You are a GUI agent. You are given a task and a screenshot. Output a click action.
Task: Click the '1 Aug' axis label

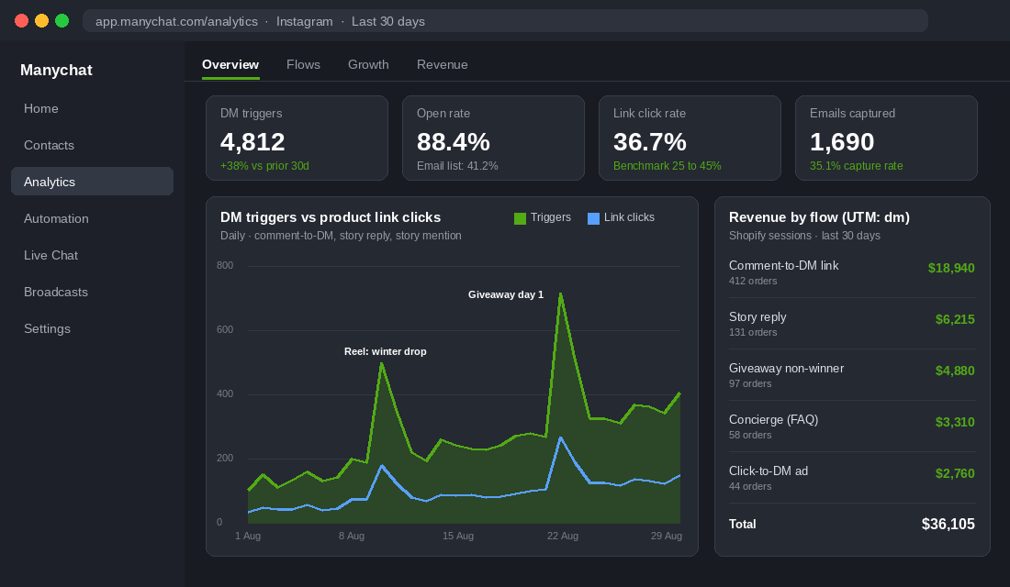point(248,537)
